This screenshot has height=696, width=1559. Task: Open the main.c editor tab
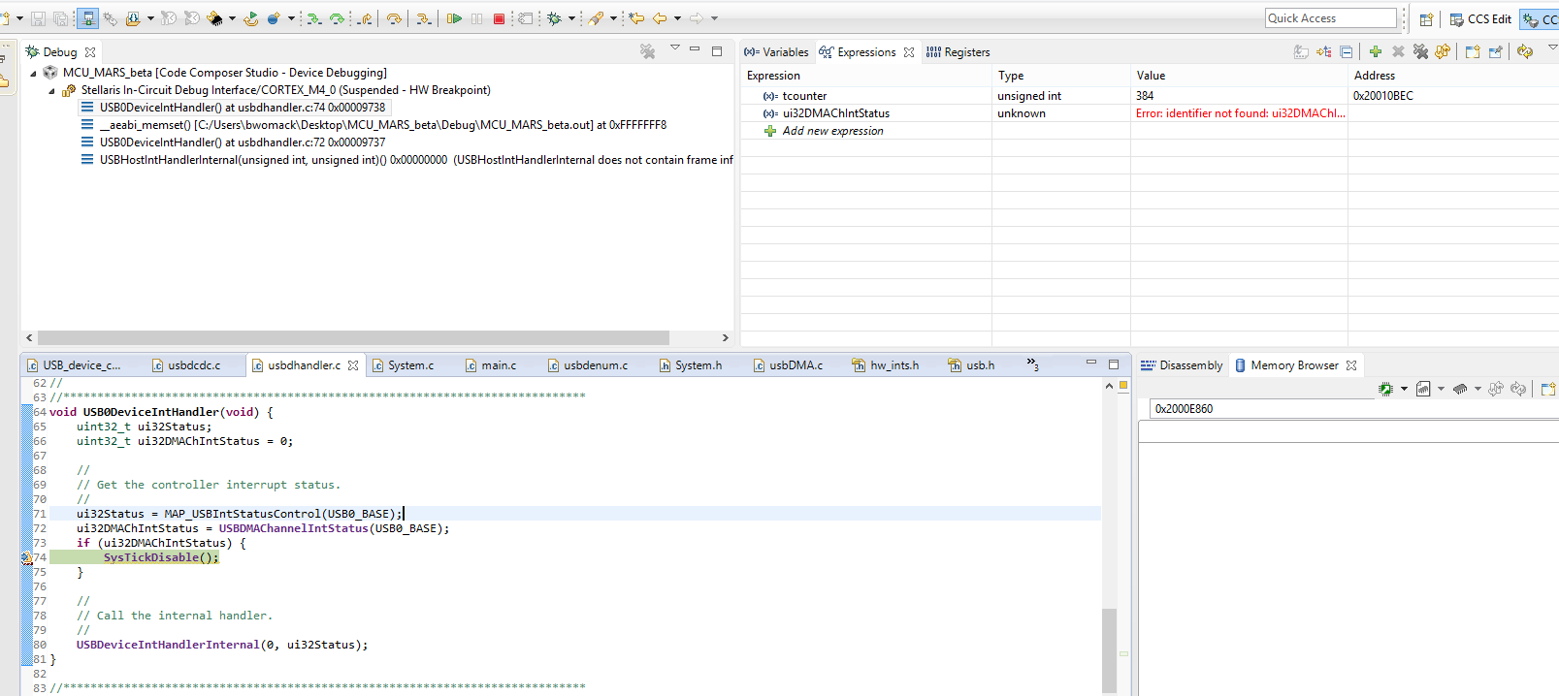pos(491,365)
